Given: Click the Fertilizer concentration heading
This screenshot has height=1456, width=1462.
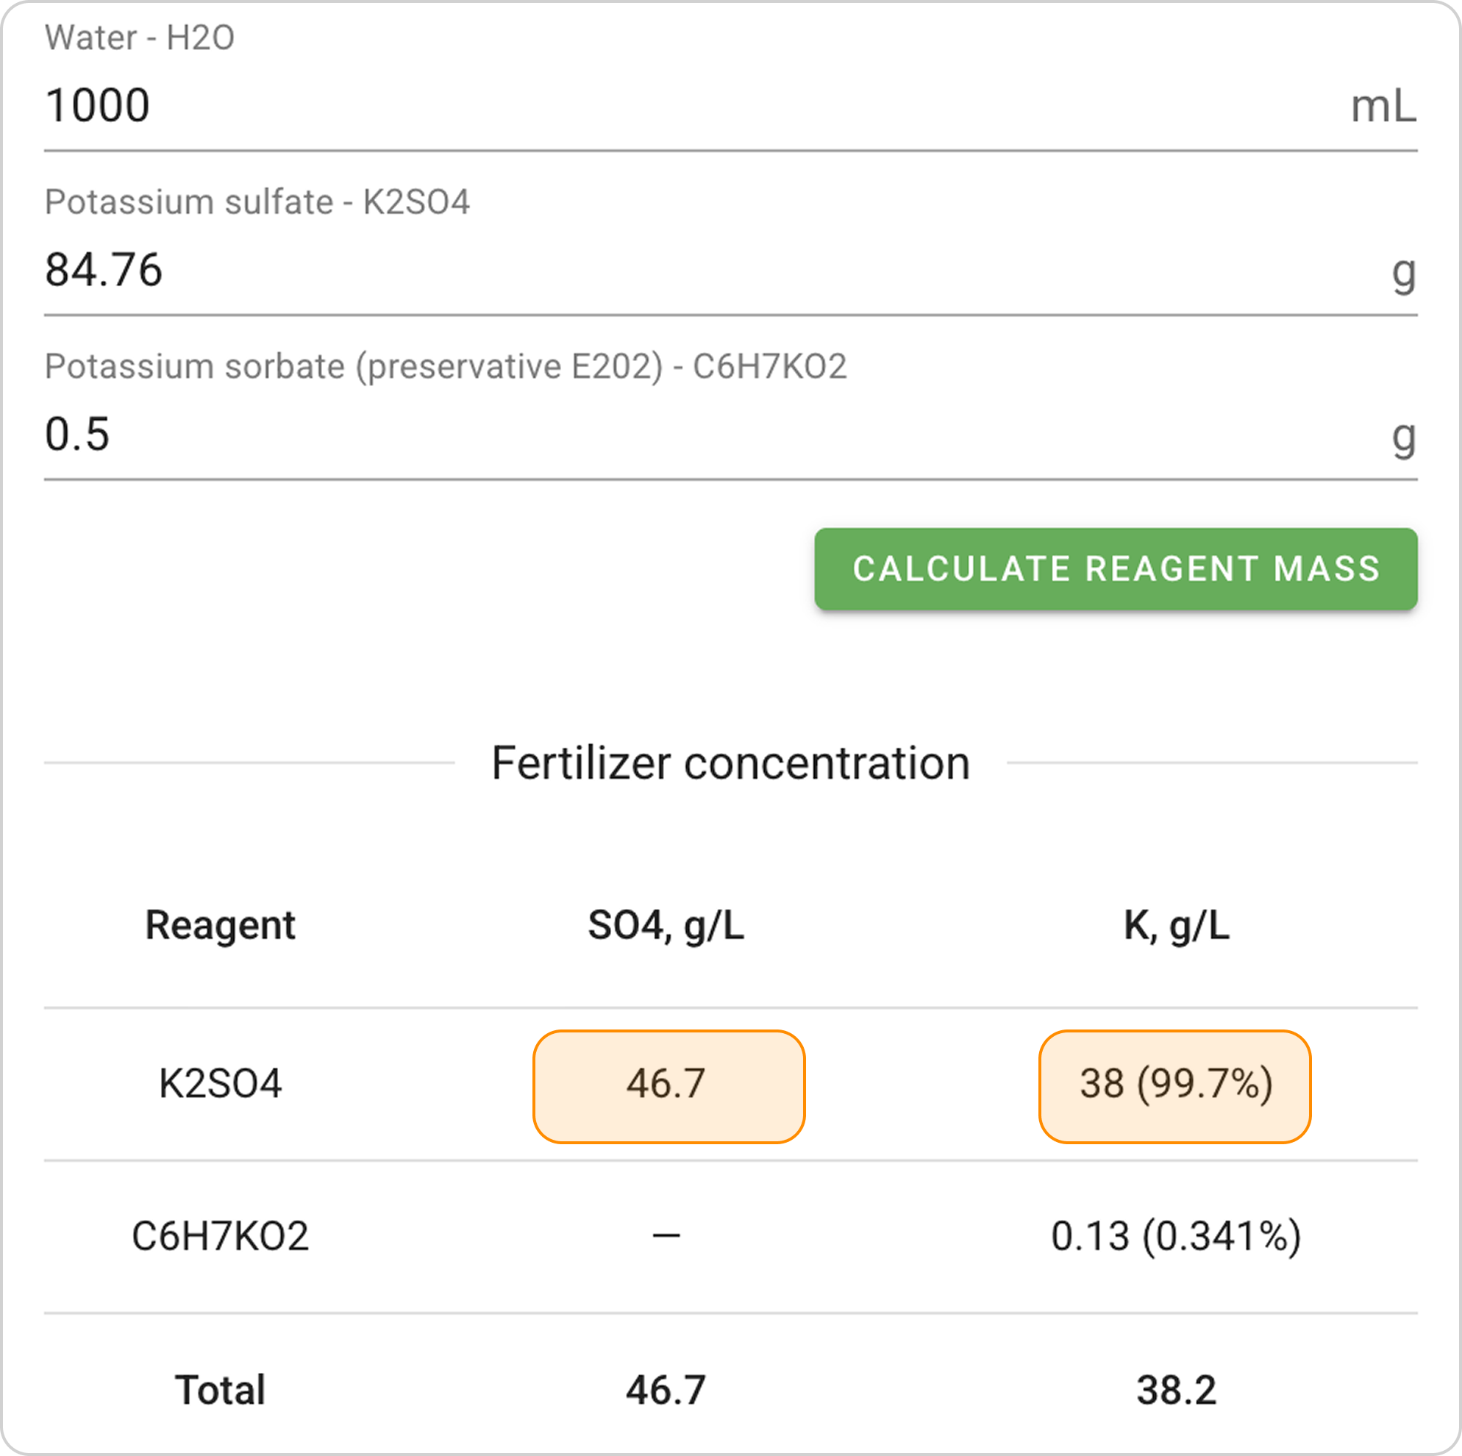Looking at the screenshot, I should 730,763.
